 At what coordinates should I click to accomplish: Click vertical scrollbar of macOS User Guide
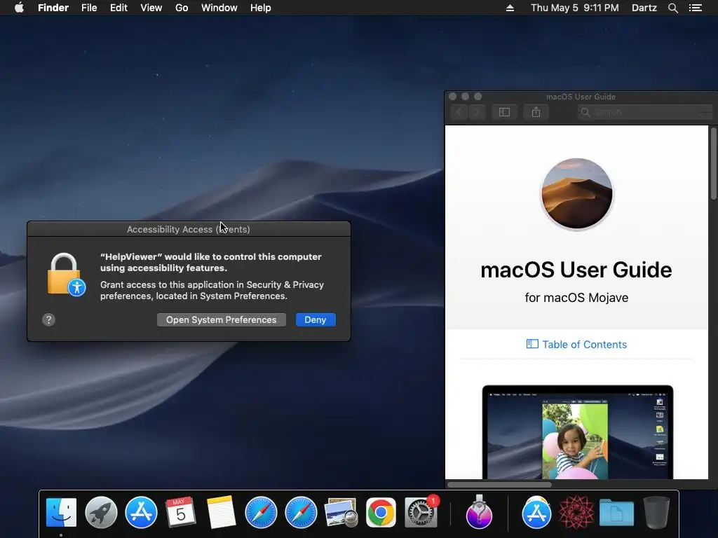tap(713, 165)
